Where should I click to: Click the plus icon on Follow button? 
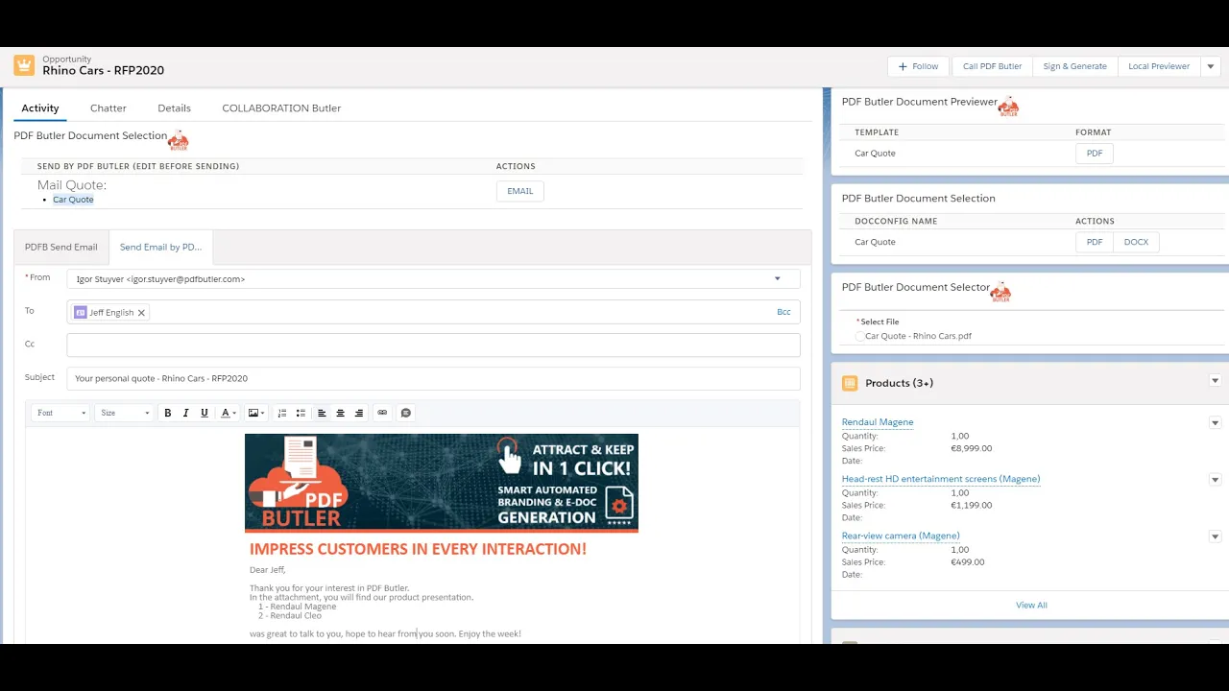coord(903,66)
